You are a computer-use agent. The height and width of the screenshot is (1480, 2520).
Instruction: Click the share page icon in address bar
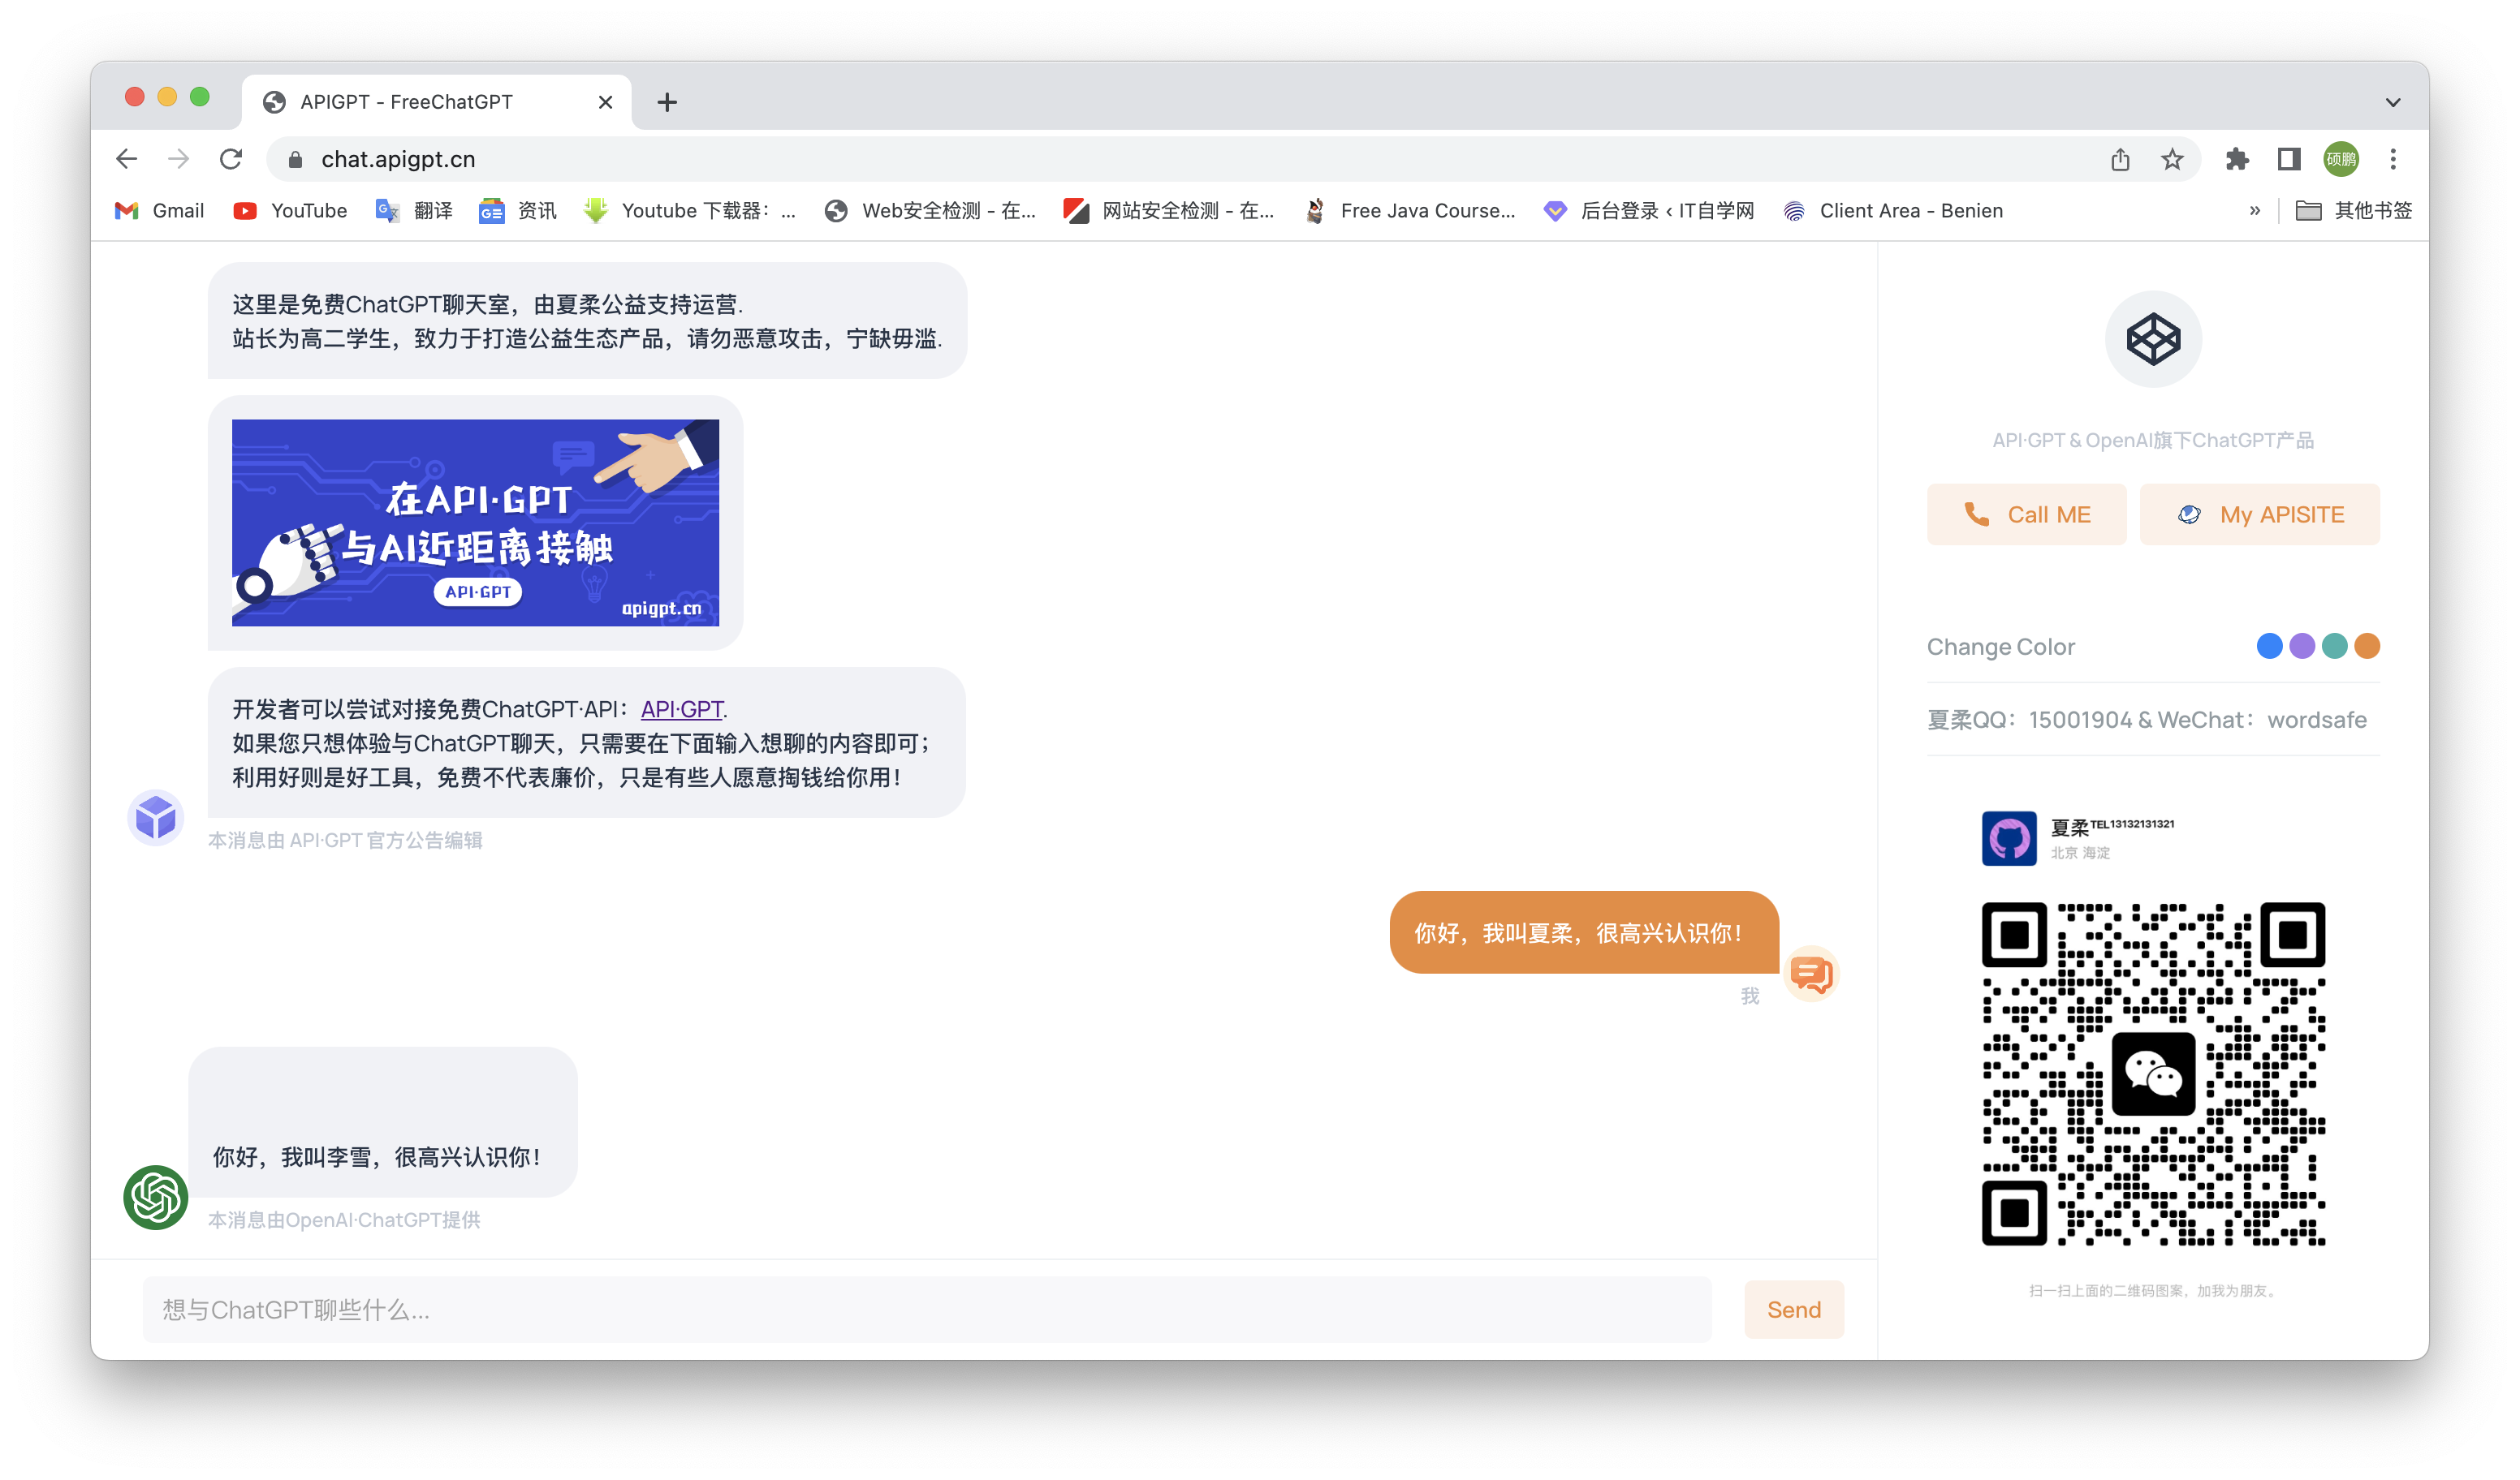[2120, 159]
